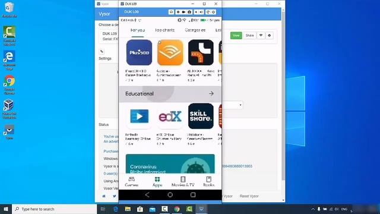Viewport: 380px width, 214px height.
Task: Click the wifi icon button in Vysor
Action: [261, 36]
